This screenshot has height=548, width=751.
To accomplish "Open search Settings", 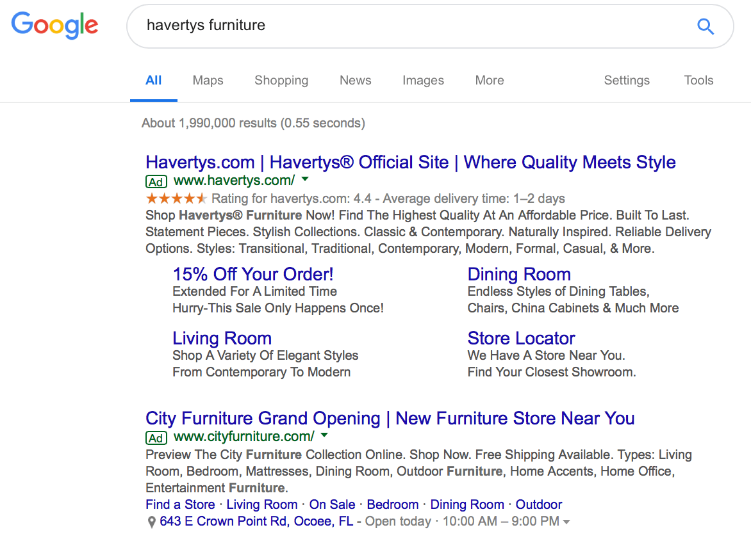I will coord(627,81).
